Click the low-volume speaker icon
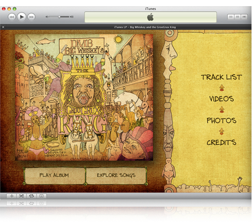Screen dimensions: 252x222 point(47,17)
